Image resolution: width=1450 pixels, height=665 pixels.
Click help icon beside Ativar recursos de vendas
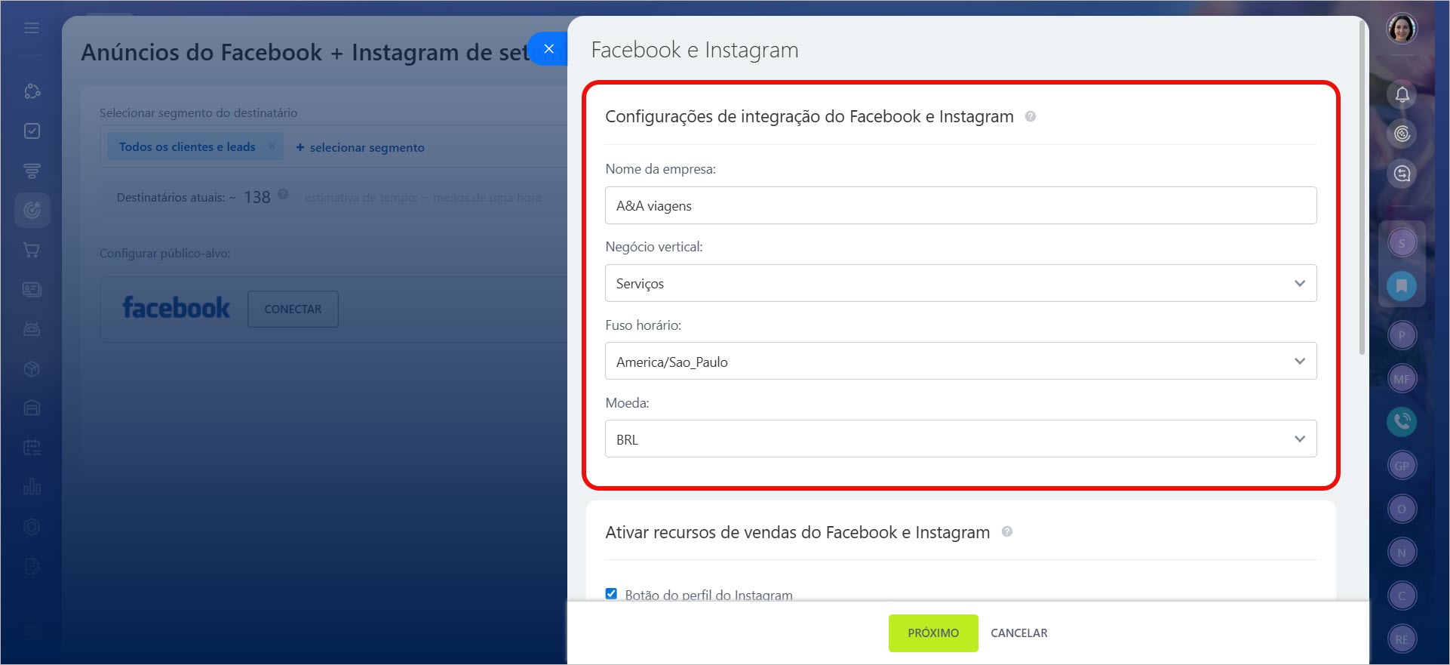coord(1007,532)
